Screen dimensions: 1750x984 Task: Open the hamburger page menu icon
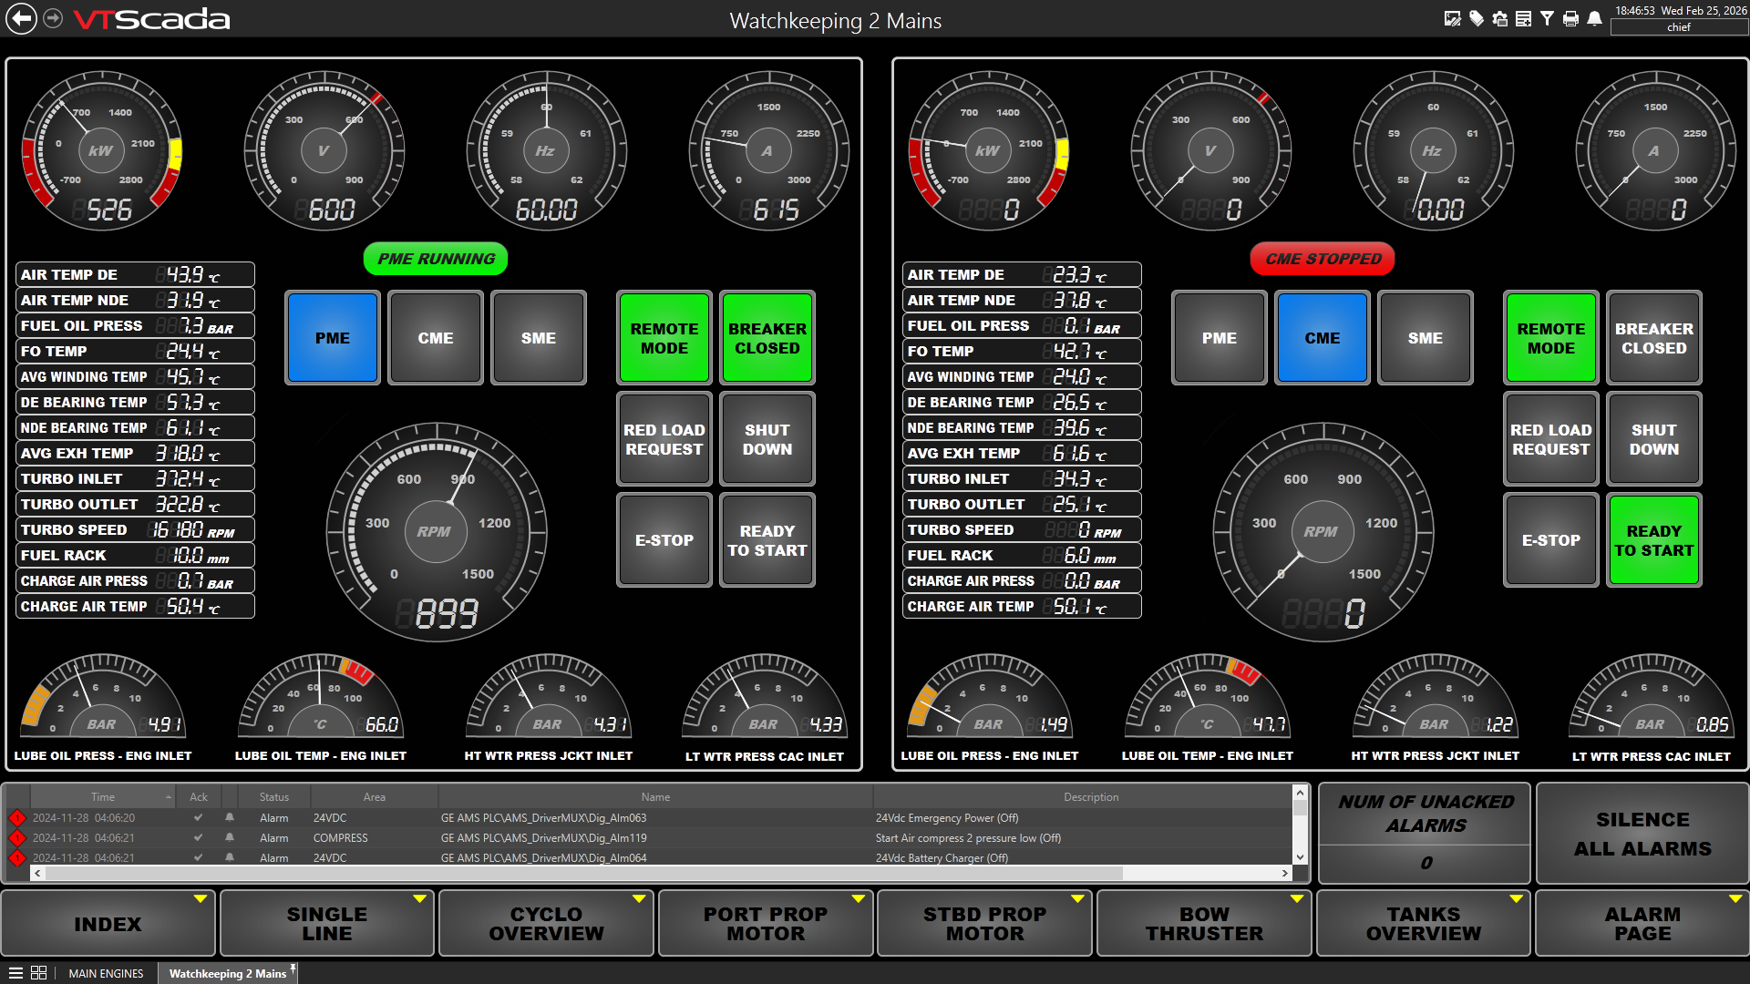[x=15, y=973]
